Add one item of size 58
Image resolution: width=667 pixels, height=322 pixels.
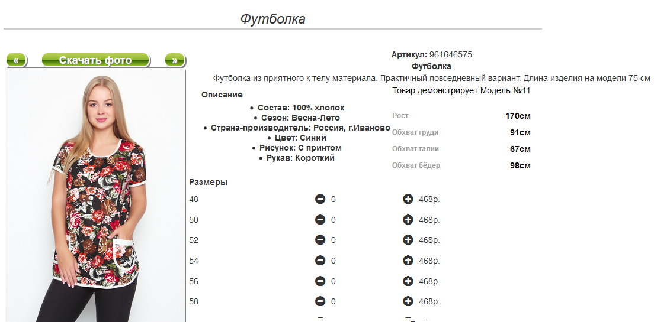(x=408, y=302)
